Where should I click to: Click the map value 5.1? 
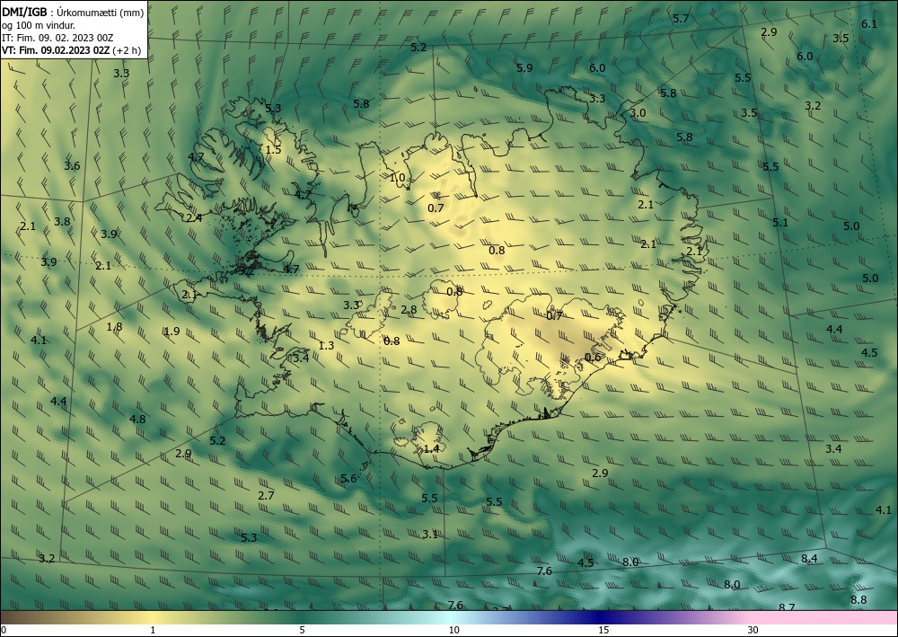coord(780,222)
